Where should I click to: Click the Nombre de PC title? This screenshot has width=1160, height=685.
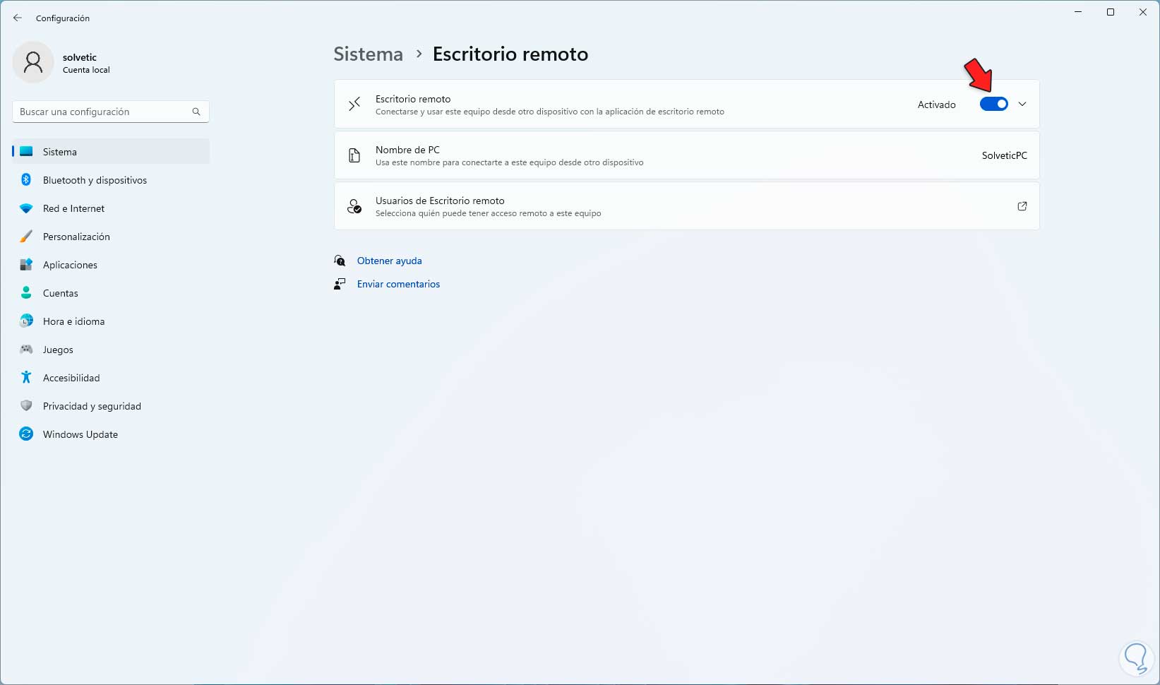tap(407, 150)
